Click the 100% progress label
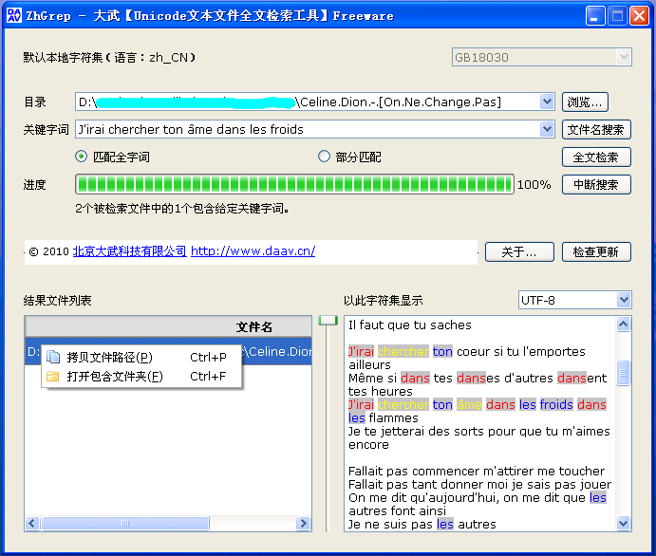 pyautogui.click(x=534, y=184)
